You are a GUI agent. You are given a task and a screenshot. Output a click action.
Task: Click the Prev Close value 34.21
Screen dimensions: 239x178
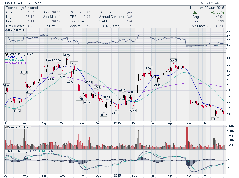coord(30,26)
